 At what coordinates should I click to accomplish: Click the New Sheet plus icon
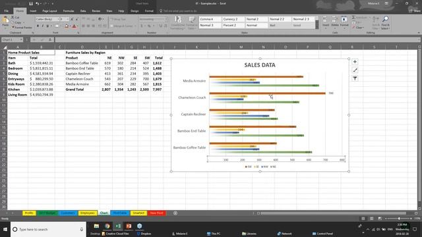pyautogui.click(x=175, y=213)
